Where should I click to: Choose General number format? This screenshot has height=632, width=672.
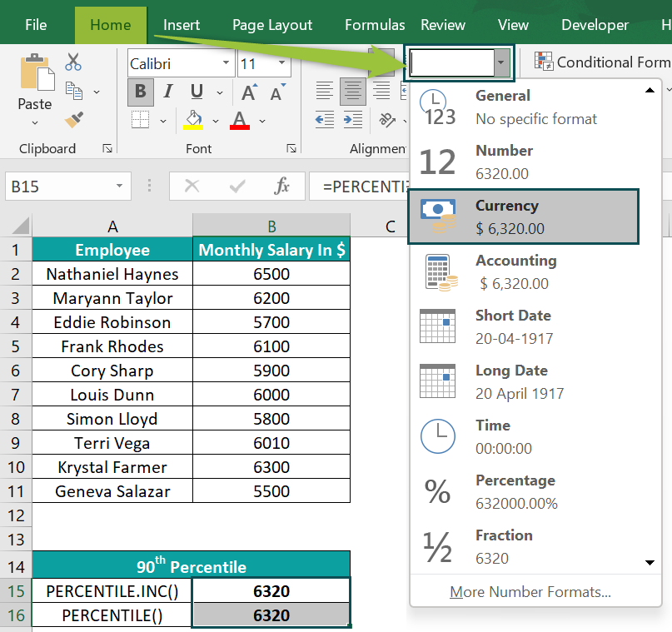click(x=524, y=107)
